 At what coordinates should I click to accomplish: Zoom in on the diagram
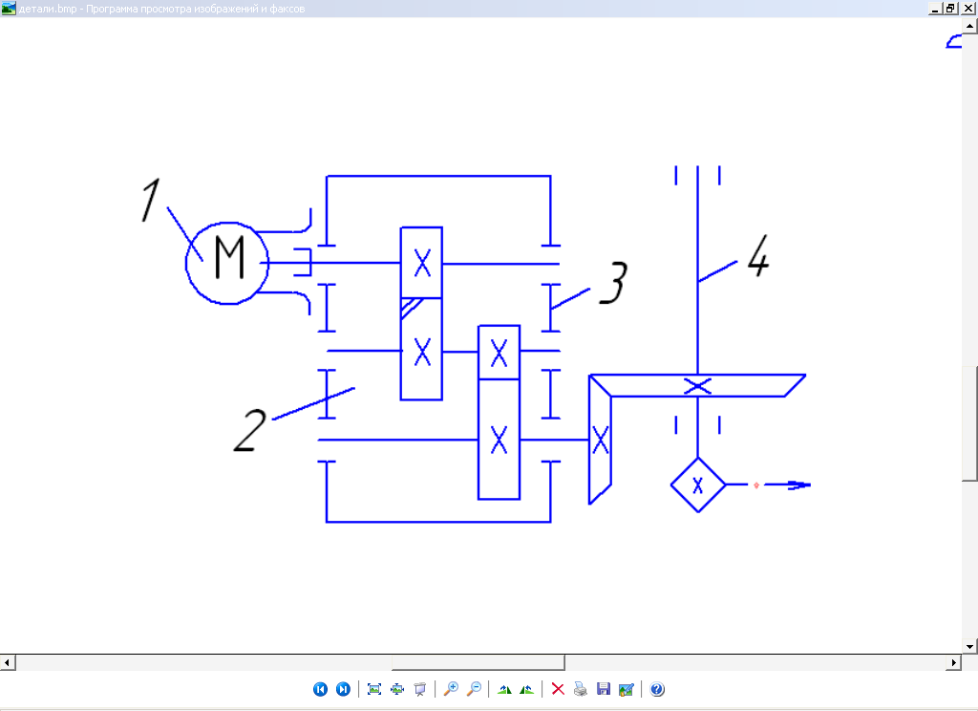pyautogui.click(x=451, y=689)
